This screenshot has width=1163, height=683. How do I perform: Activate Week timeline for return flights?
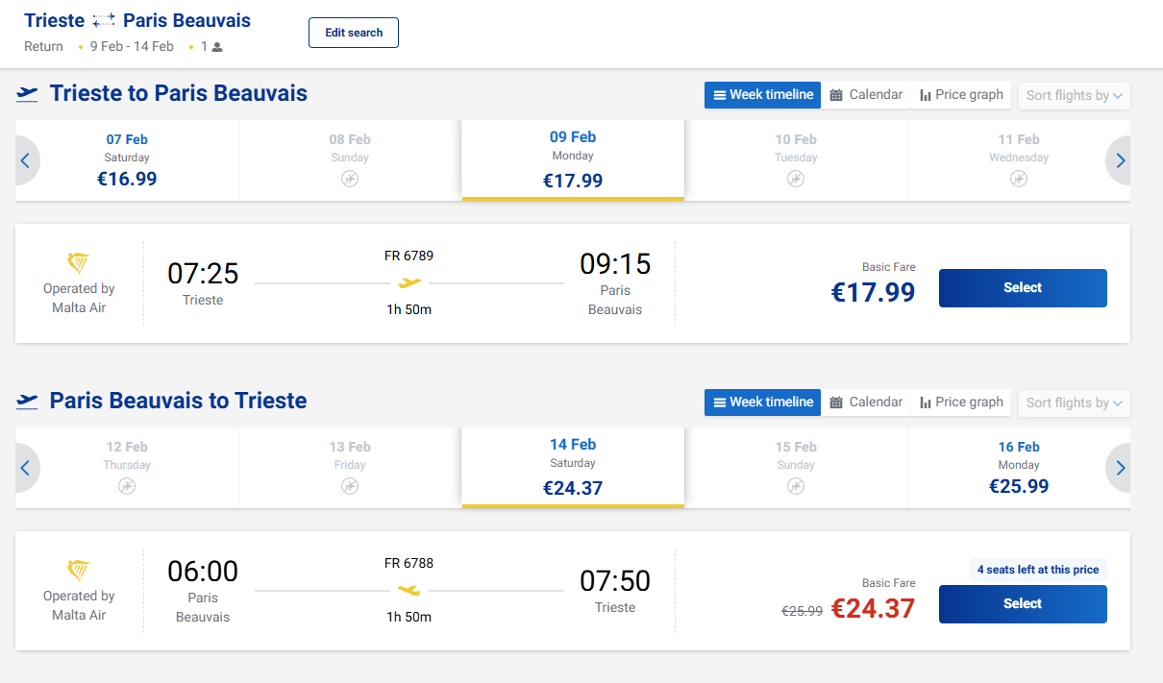762,402
